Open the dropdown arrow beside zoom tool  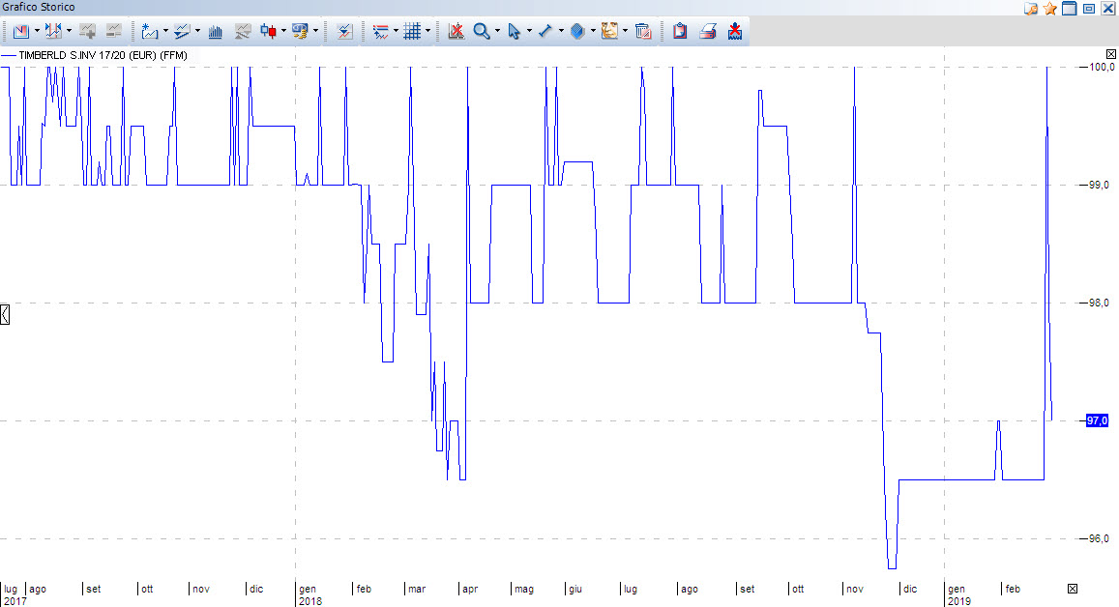497,31
